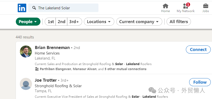Open My Network in the navigation bar
The height and width of the screenshot is (99, 212).
(186, 8)
